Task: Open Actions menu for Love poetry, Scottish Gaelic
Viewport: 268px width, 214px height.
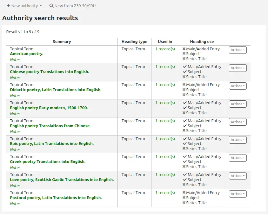Action: 238,176
